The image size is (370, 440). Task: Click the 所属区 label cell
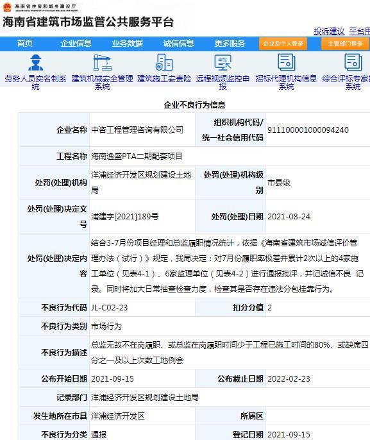(x=231, y=416)
